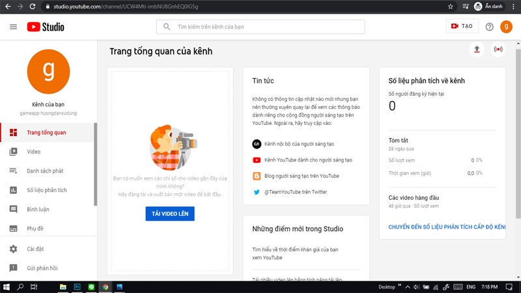Image resolution: width=521 pixels, height=293 pixels.
Task: Open the Windows Start menu
Action: (x=7, y=287)
